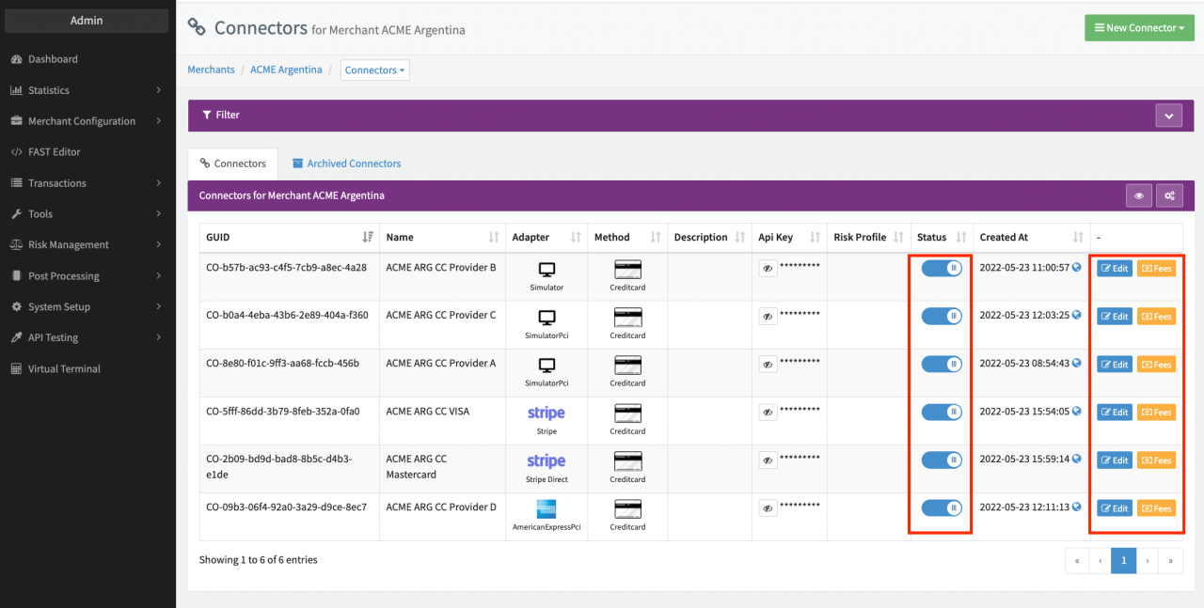1204x608 pixels.
Task: Click Creditcard method icon for Provider C
Action: 627,318
